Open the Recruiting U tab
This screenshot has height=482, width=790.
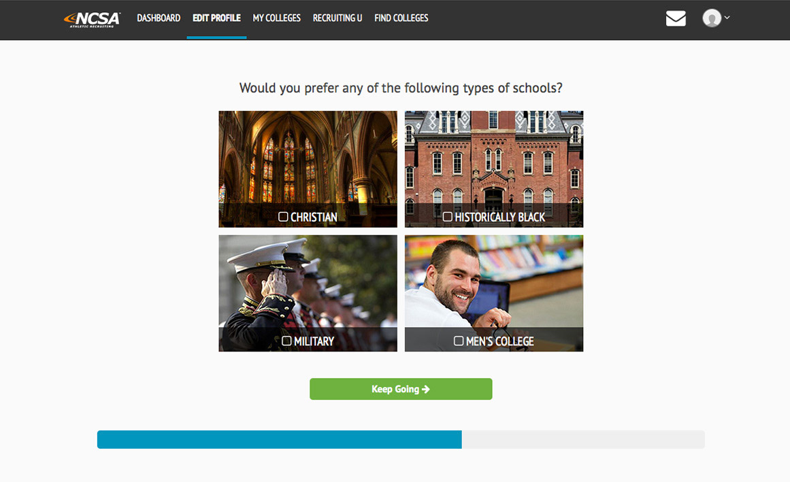pos(338,18)
